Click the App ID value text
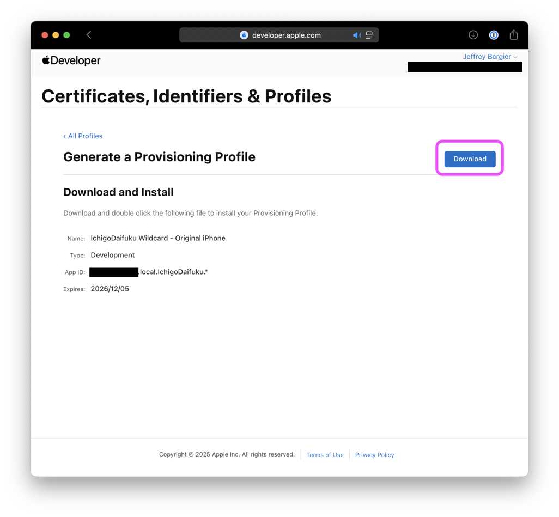This screenshot has height=517, width=559. pyautogui.click(x=173, y=272)
